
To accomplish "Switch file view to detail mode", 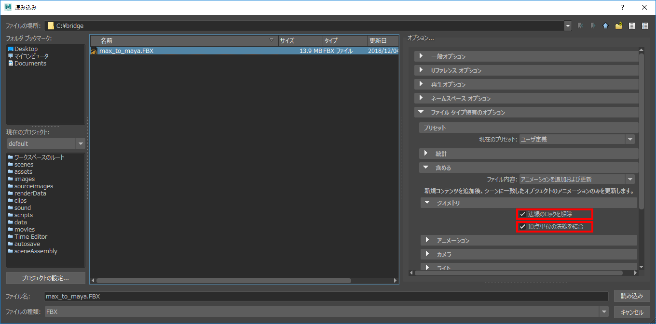I will click(644, 26).
